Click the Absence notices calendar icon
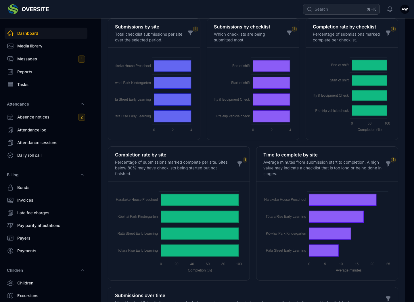Viewport: 414px width, 302px height. (x=10, y=117)
